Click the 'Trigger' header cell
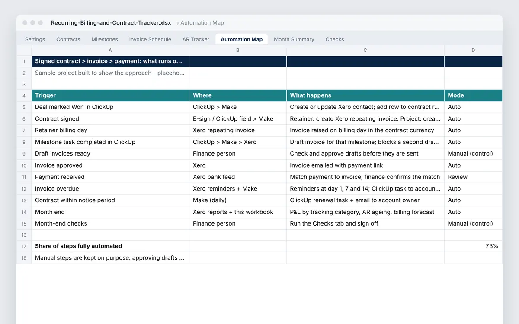This screenshot has width=519, height=324. click(110, 95)
